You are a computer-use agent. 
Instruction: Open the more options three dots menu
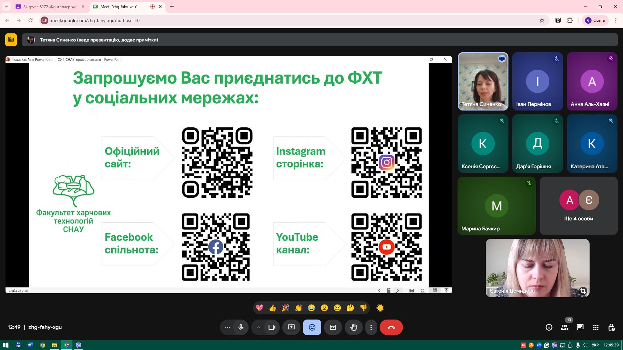pyautogui.click(x=371, y=327)
